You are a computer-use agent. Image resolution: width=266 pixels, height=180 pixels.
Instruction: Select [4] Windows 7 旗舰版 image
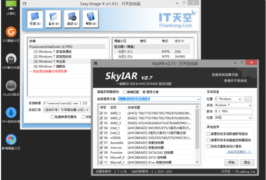(x=50, y=67)
